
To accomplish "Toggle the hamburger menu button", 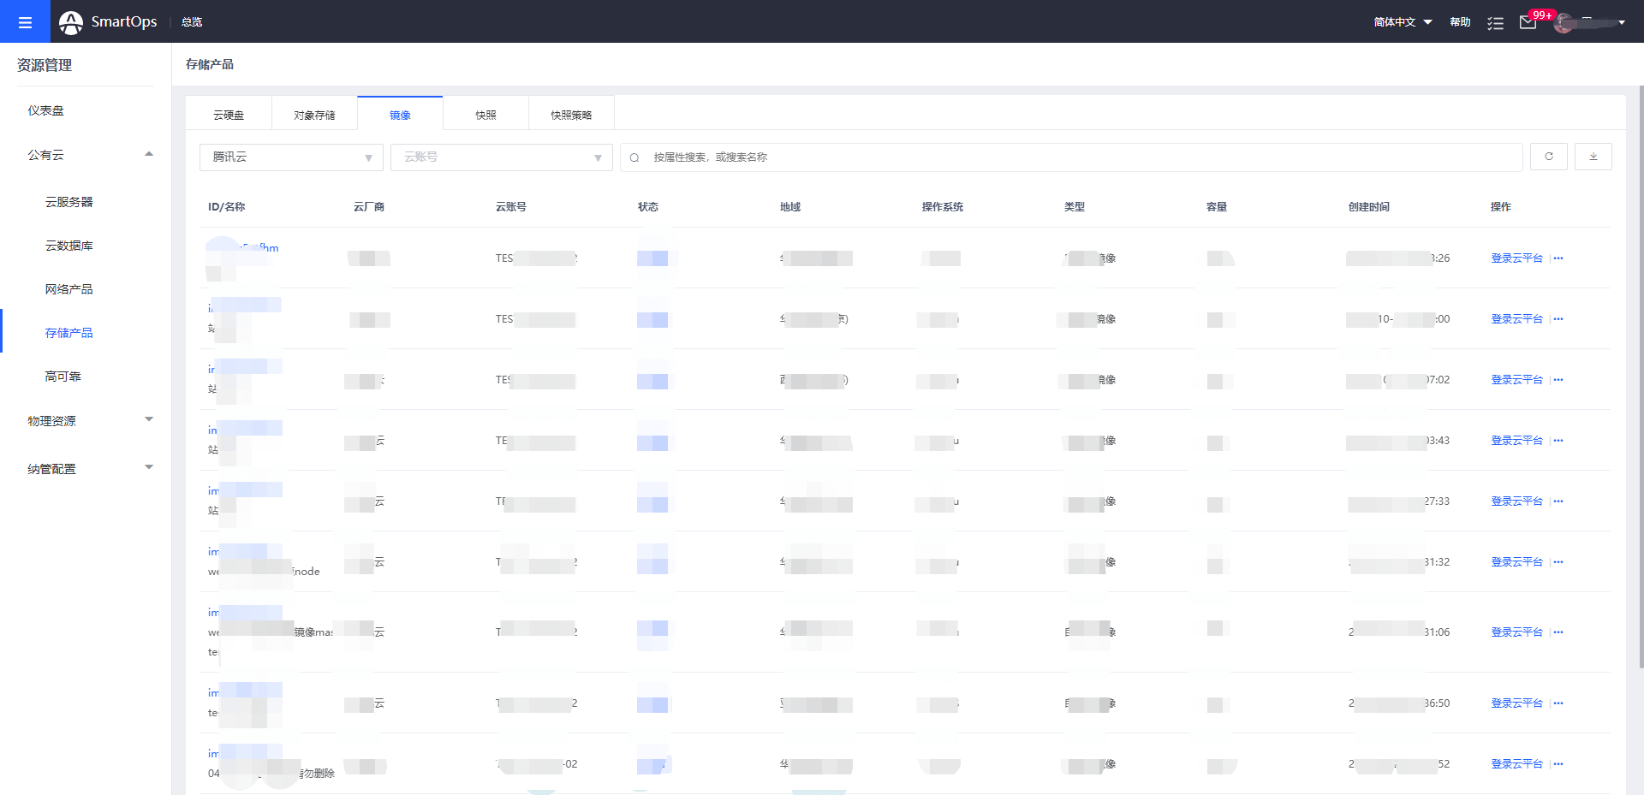I will 25,21.
